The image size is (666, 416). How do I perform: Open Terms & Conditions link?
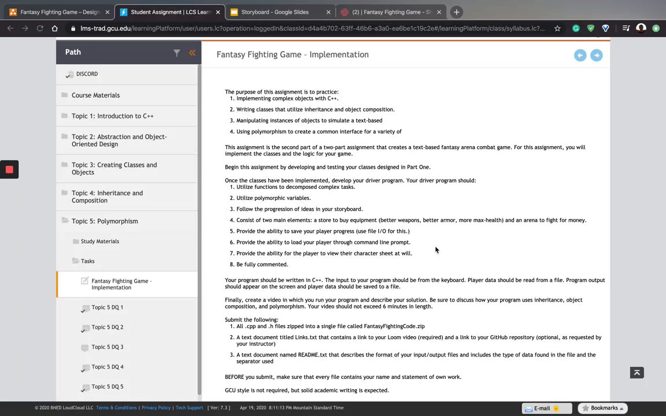tap(116, 407)
